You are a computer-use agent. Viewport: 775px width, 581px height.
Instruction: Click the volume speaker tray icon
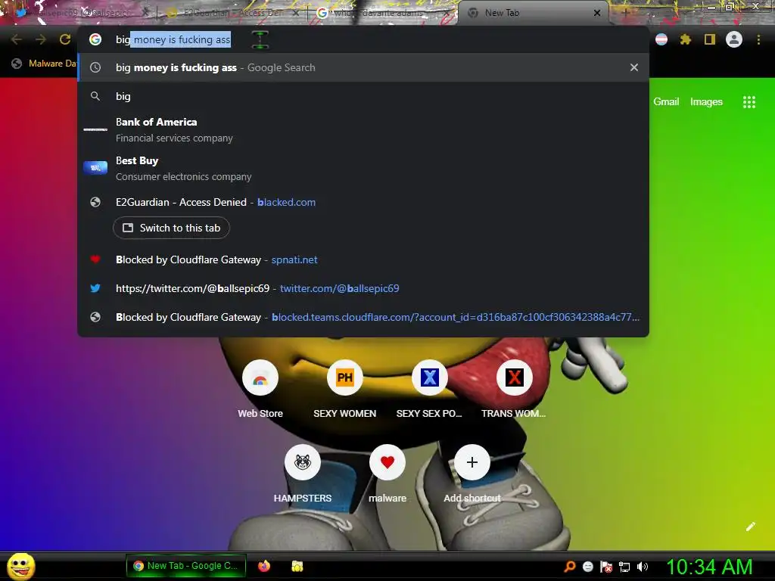tap(642, 567)
